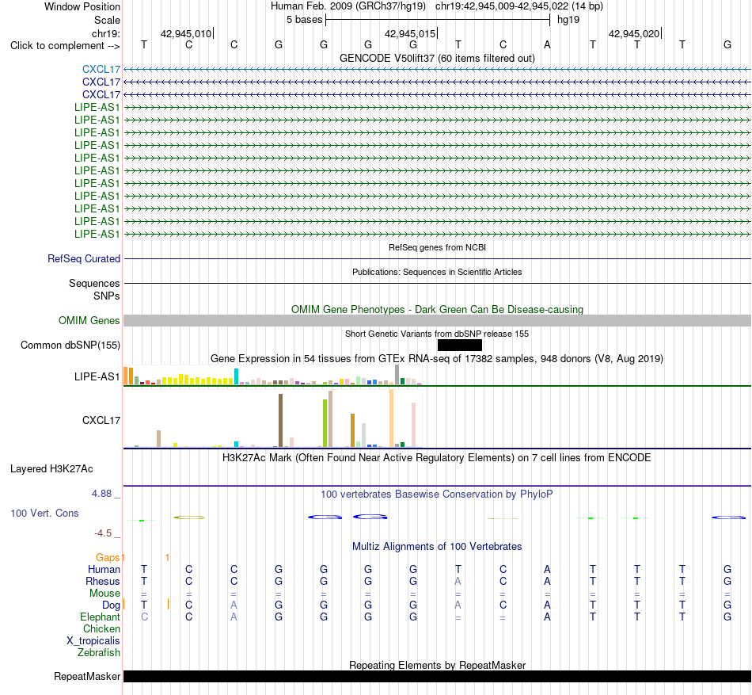Select the 'Window Position' label
The width and height of the screenshot is (752, 695).
point(82,6)
